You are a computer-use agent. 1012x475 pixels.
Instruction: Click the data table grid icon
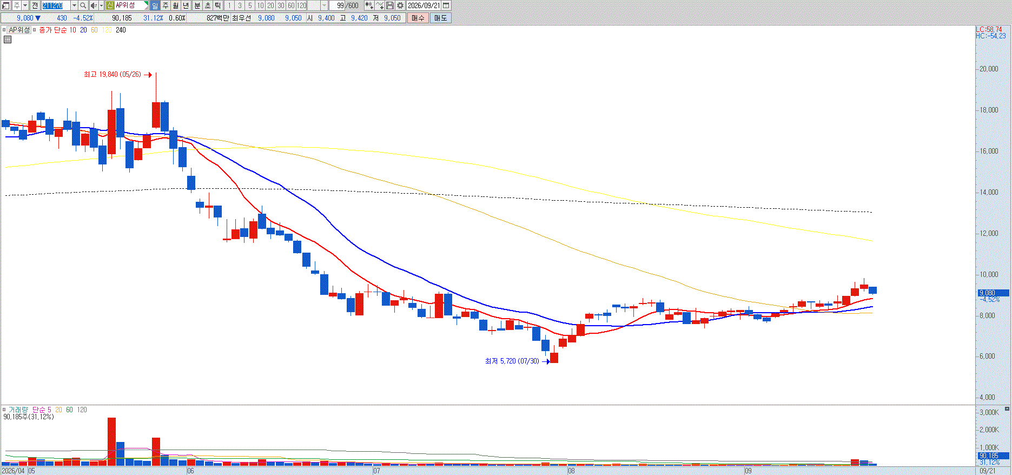(8, 39)
